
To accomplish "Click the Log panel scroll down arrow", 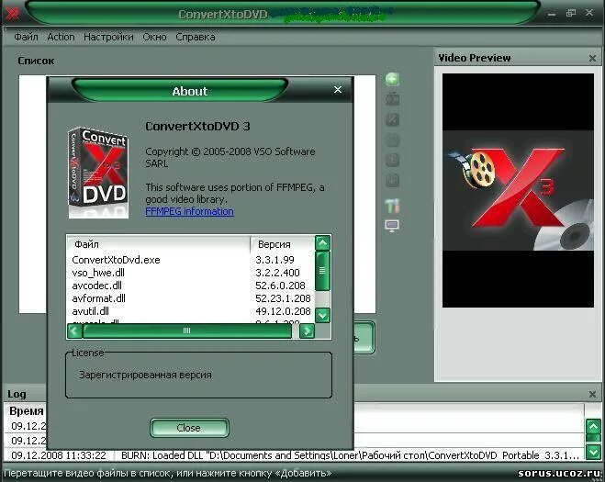I will tap(593, 452).
